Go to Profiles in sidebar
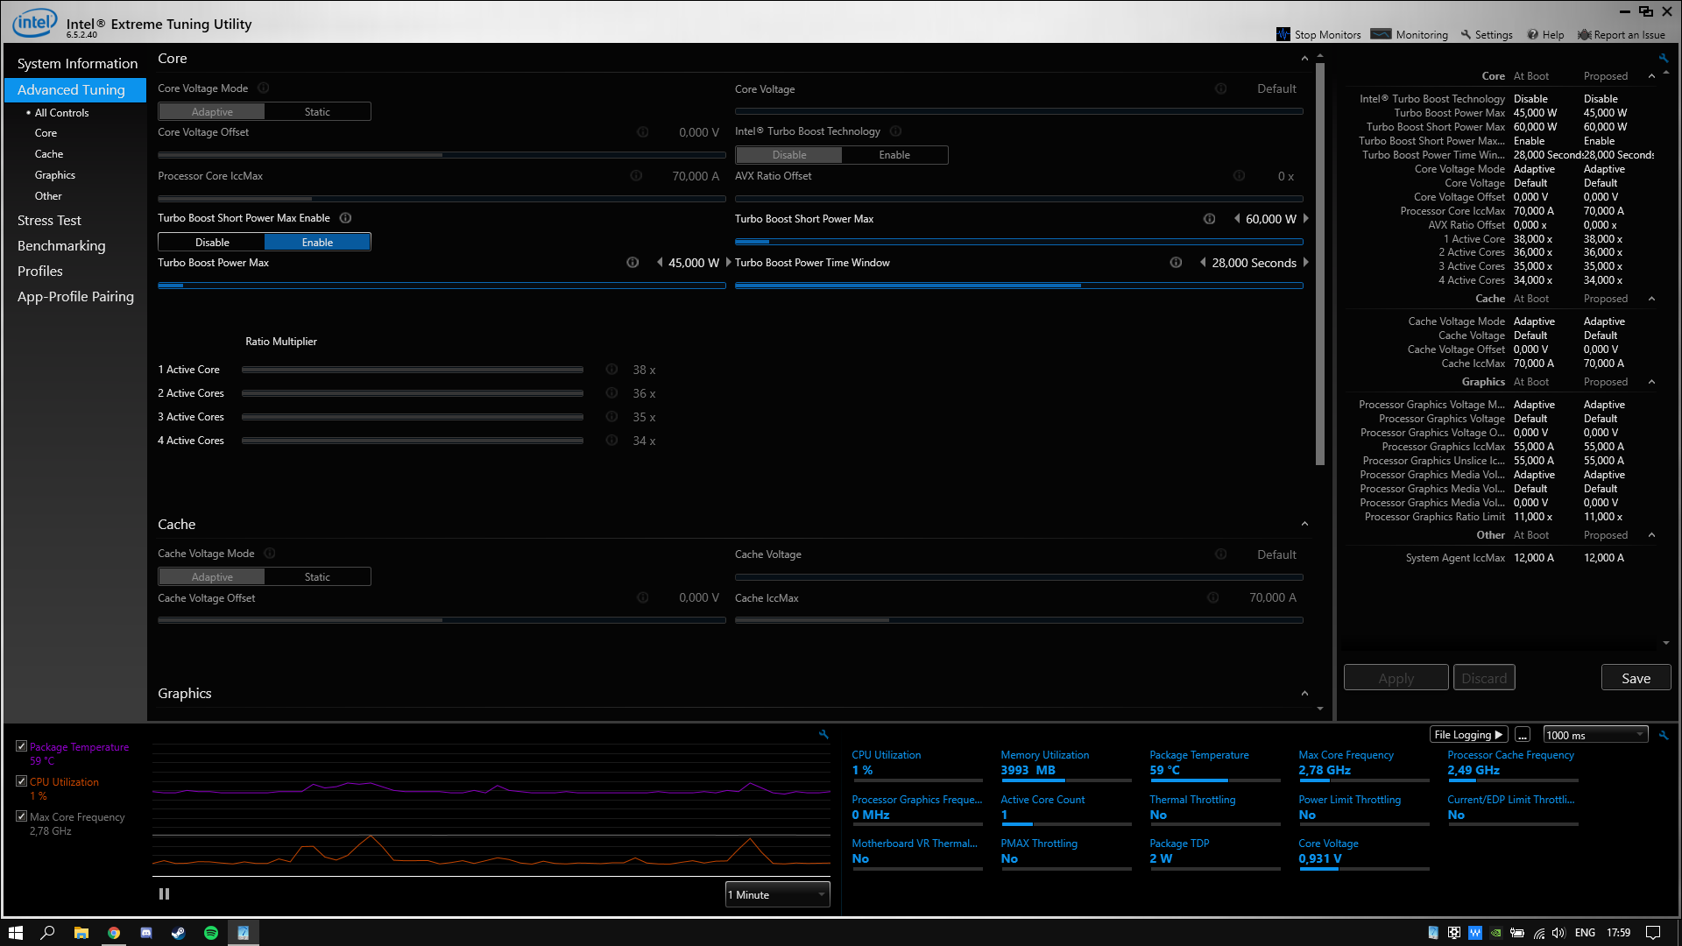The width and height of the screenshot is (1682, 946). tap(40, 272)
